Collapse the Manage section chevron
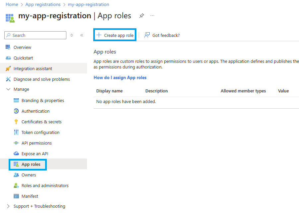299x223 pixels. tap(8, 89)
